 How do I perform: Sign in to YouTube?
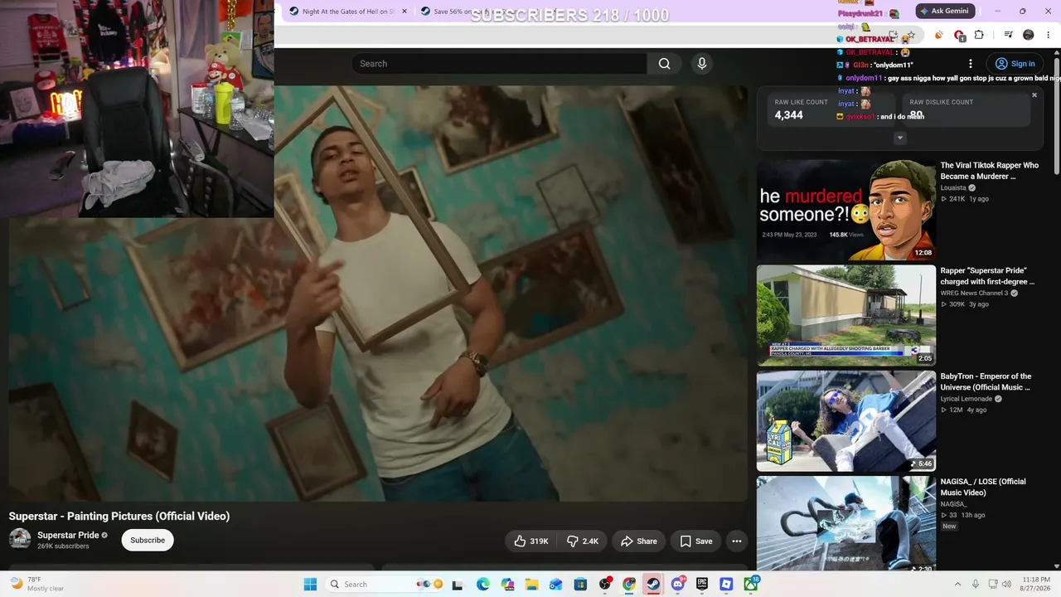pyautogui.click(x=1015, y=64)
